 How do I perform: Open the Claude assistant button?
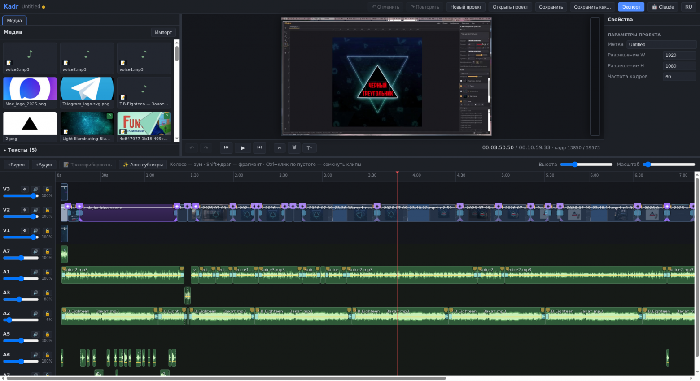tap(663, 7)
